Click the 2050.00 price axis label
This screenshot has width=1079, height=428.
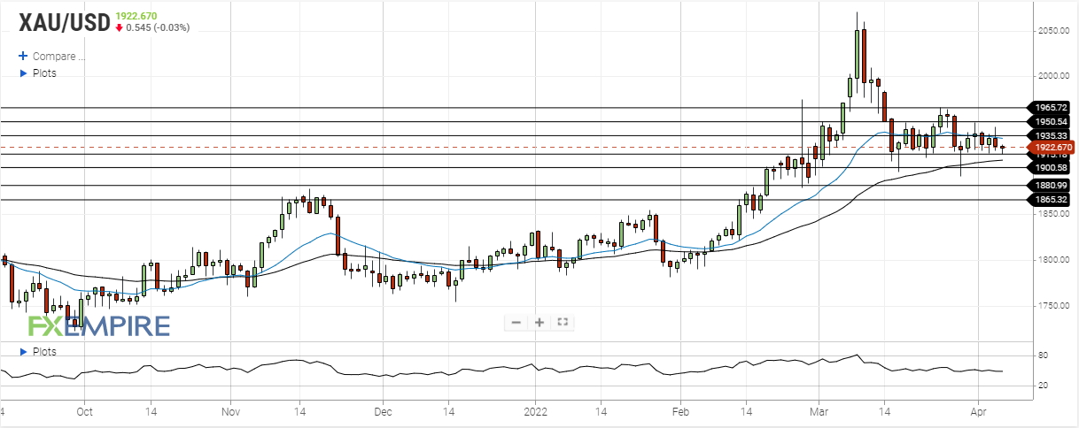pyautogui.click(x=1055, y=30)
